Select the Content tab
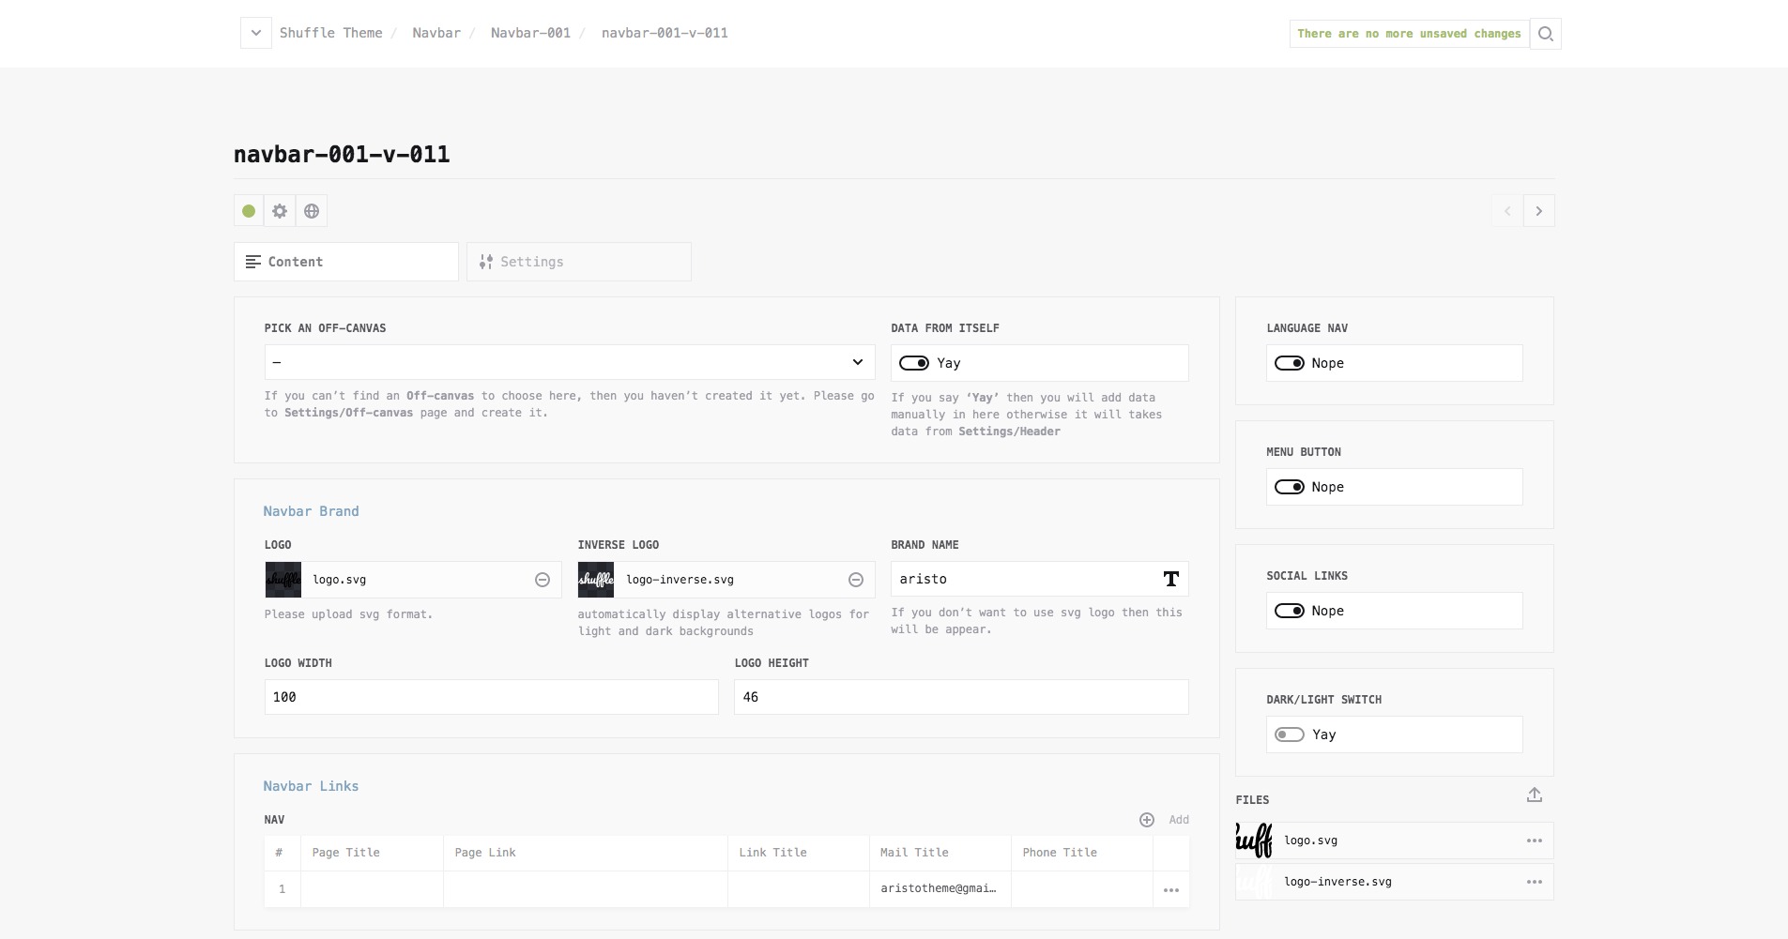 [x=345, y=262]
